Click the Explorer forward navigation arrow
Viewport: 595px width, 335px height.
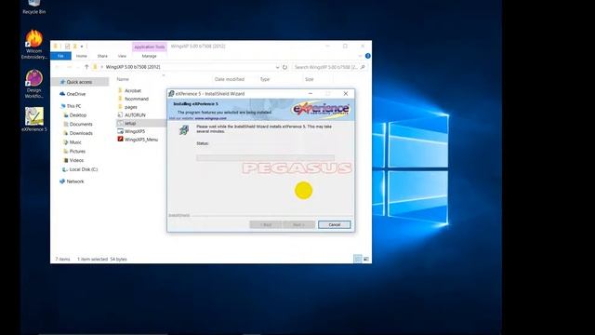69,67
